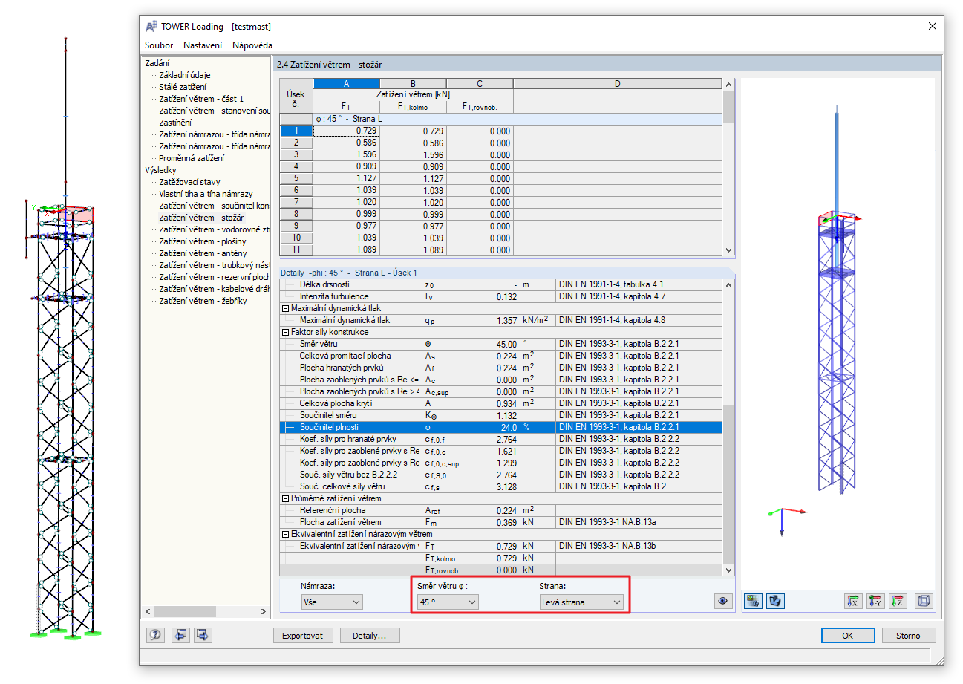
Task: Select column C header in table
Action: (480, 84)
